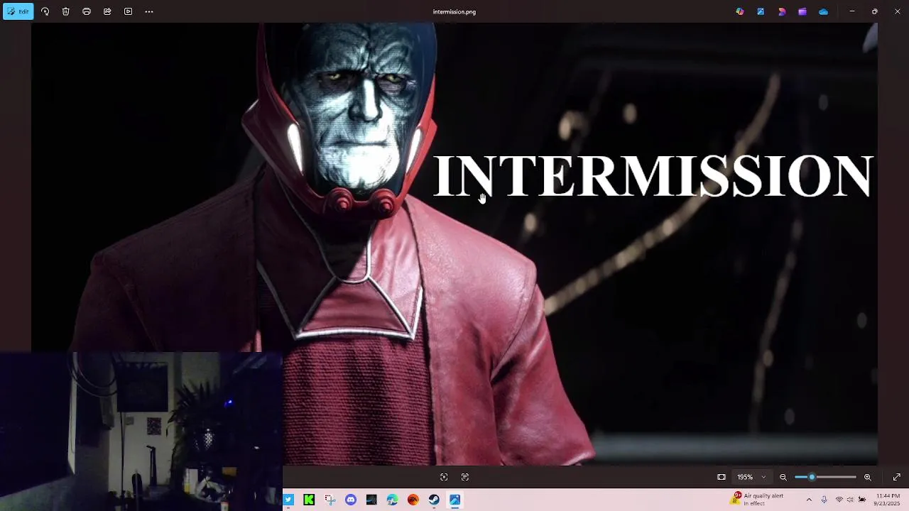Screen dimensions: 909x511
Task: Open Discord from the taskbar
Action: pyautogui.click(x=351, y=500)
